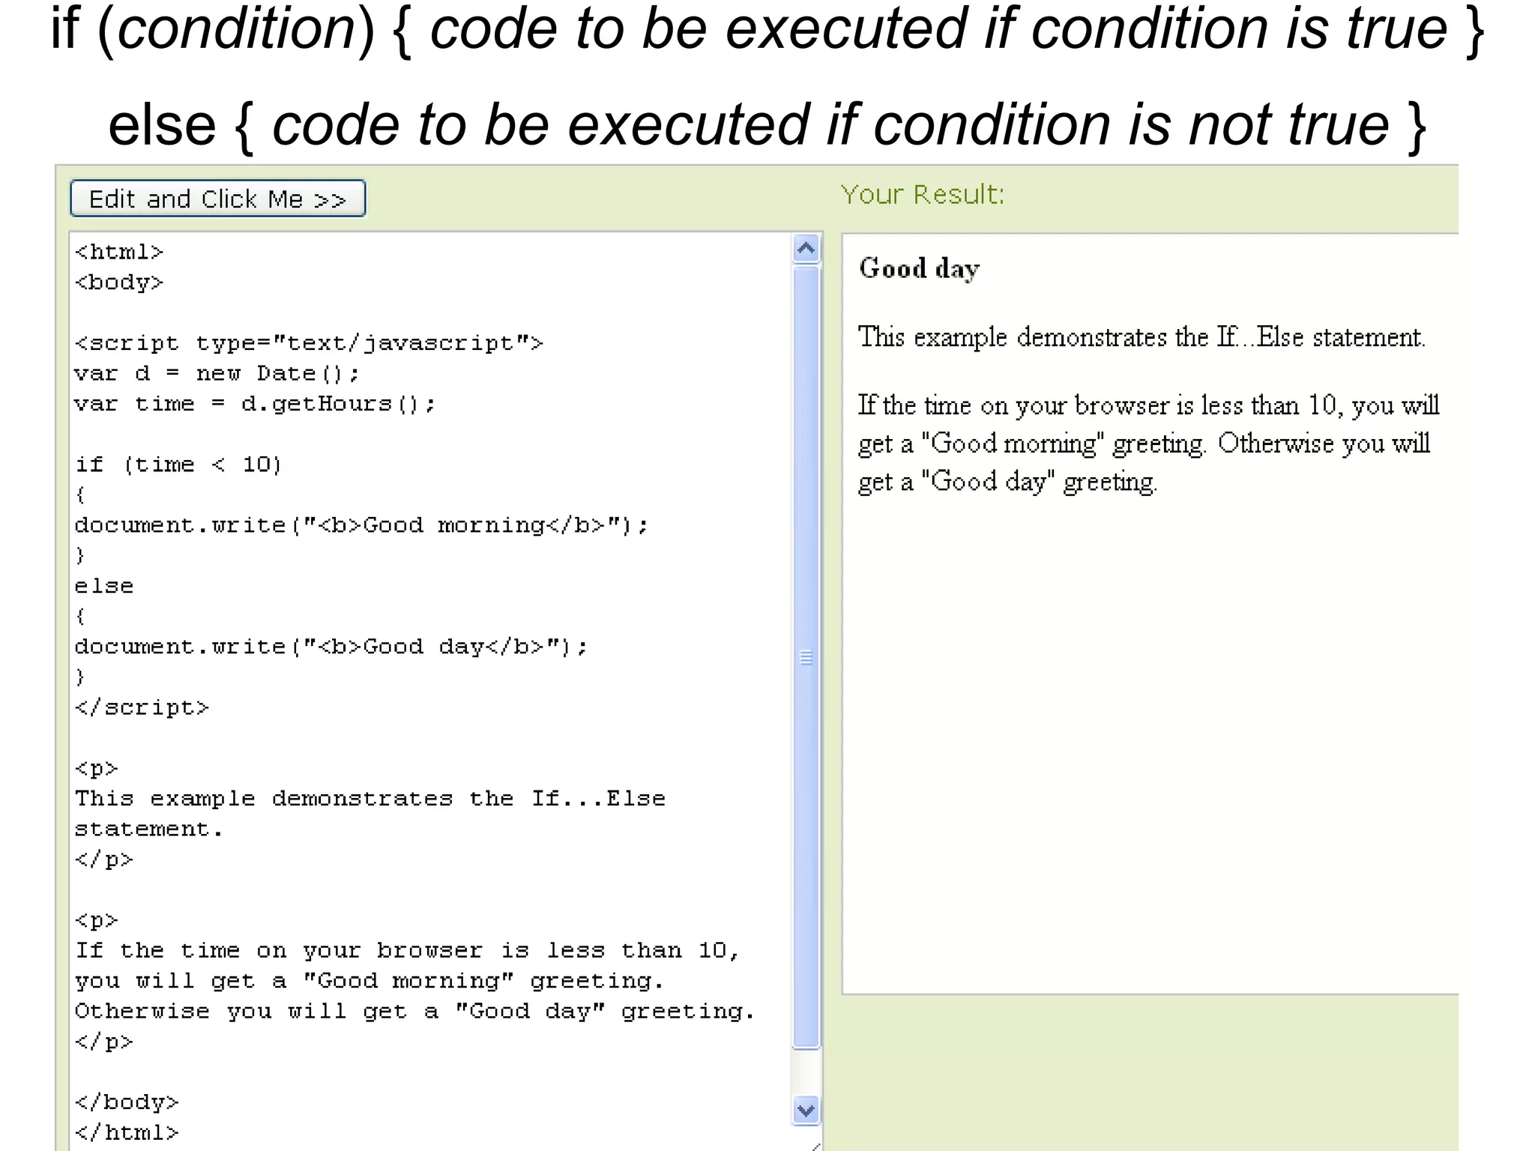Click 'var time = d.getHours();' line
The image size is (1535, 1151).
pos(255,404)
